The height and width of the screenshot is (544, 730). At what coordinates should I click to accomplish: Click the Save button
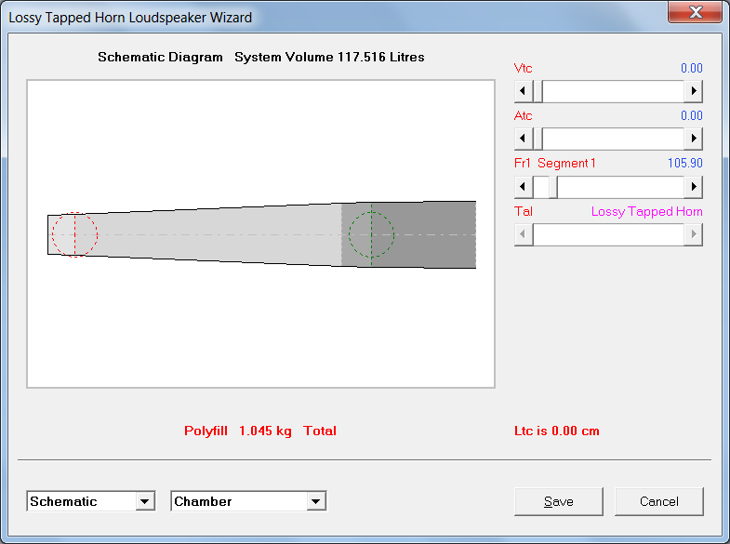tap(559, 501)
